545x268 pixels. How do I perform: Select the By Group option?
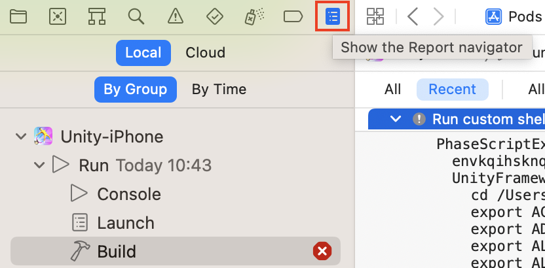click(x=135, y=90)
